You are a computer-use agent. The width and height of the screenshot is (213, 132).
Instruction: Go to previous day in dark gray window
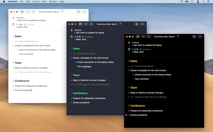point(86,24)
